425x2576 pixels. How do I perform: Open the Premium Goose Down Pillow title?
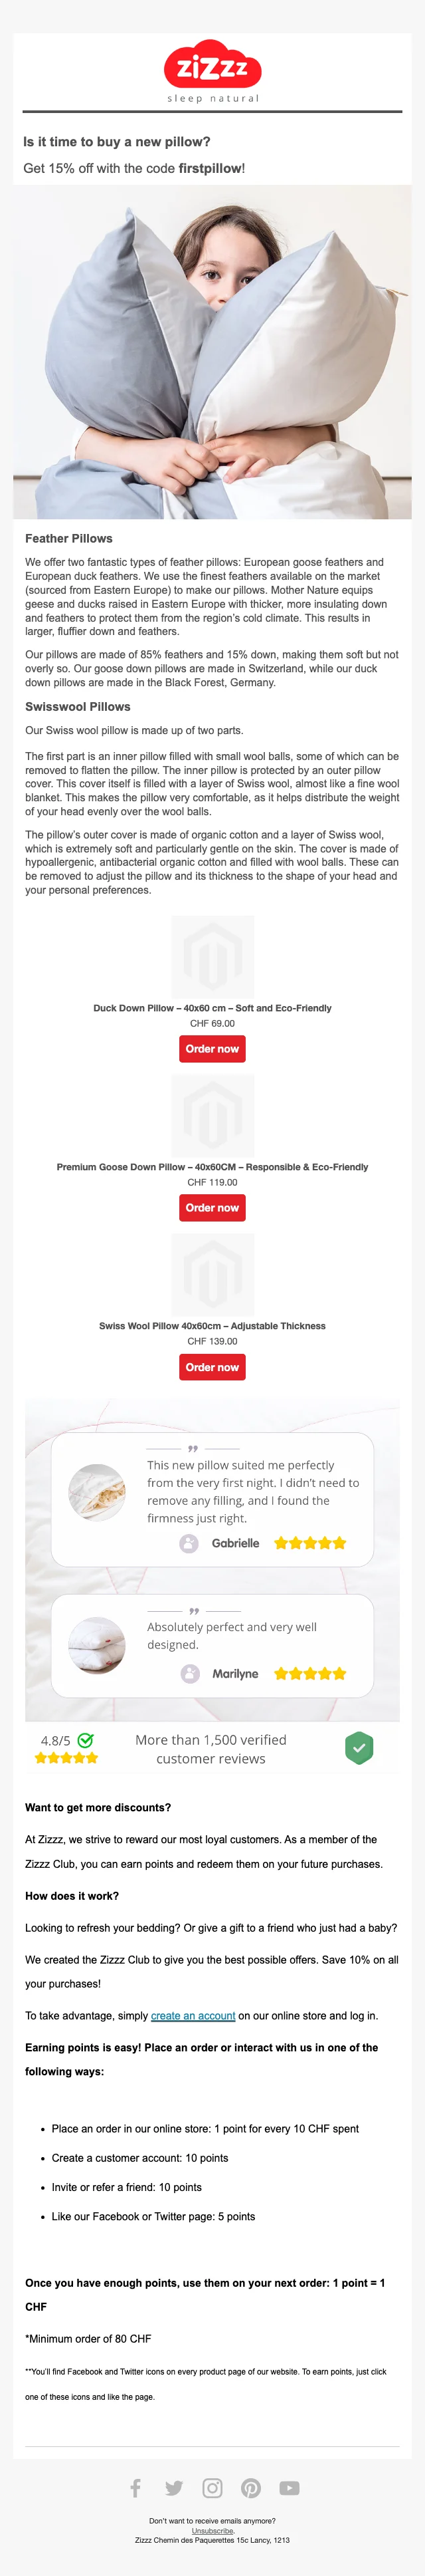point(212,1167)
